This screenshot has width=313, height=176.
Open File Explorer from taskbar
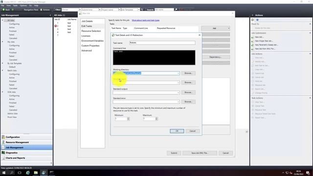(36, 173)
